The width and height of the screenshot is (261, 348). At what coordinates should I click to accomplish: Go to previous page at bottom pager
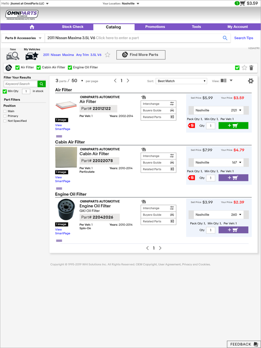pyautogui.click(x=147, y=248)
